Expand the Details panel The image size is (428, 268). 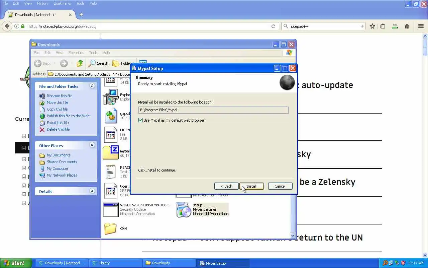(x=92, y=191)
